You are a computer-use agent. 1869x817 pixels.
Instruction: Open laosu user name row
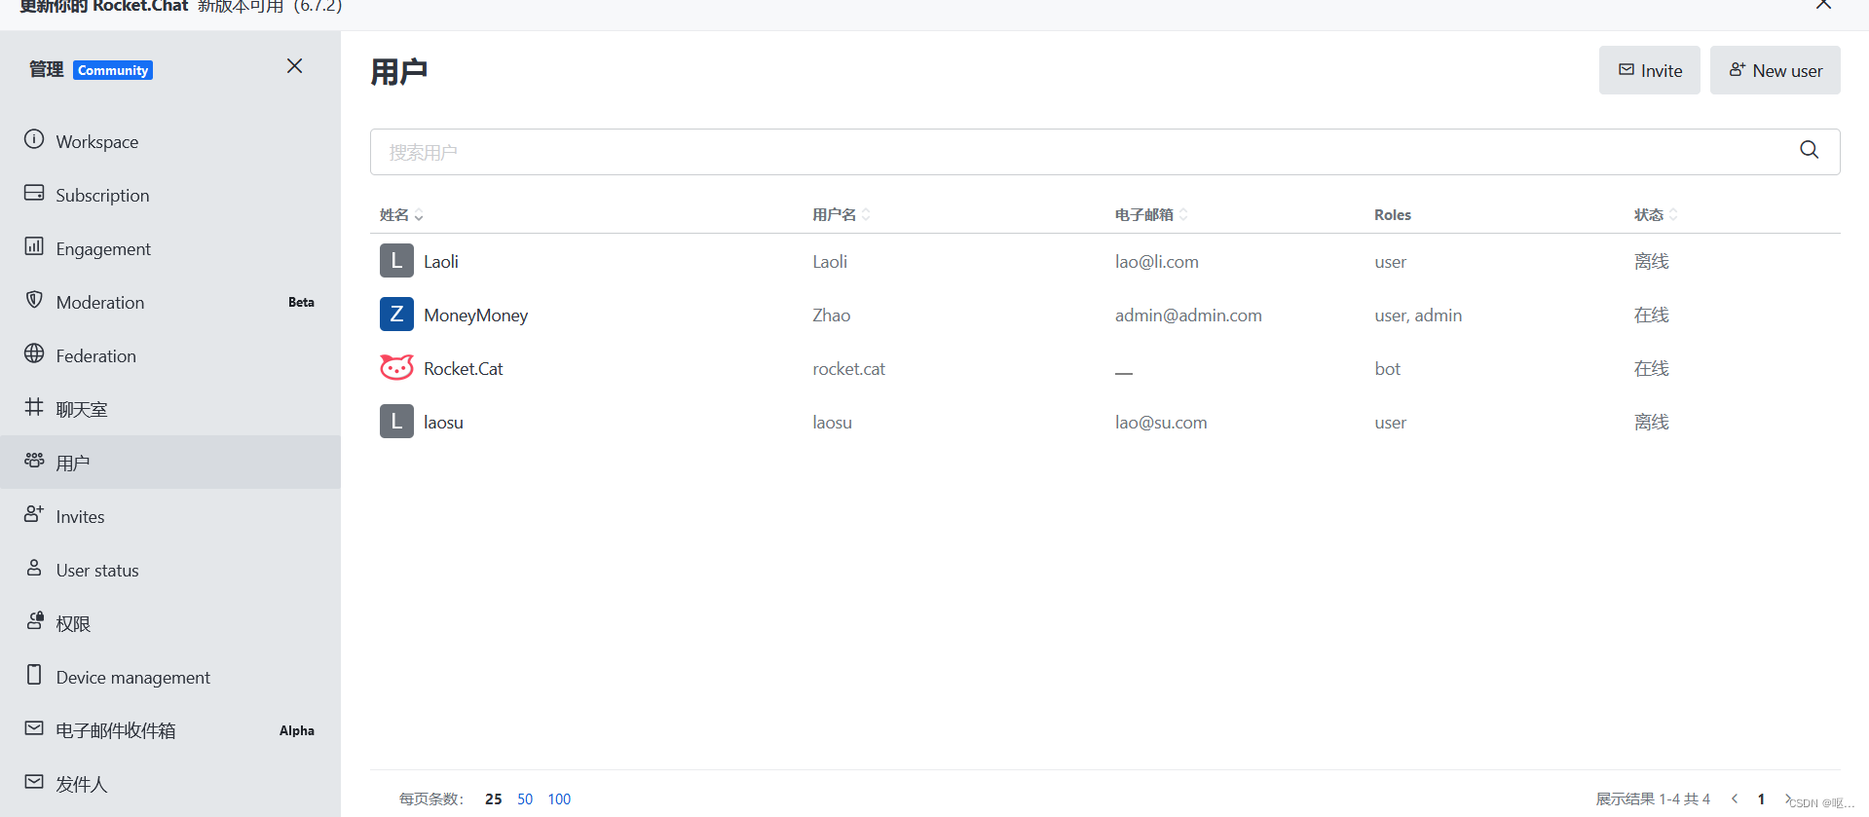(x=1105, y=422)
